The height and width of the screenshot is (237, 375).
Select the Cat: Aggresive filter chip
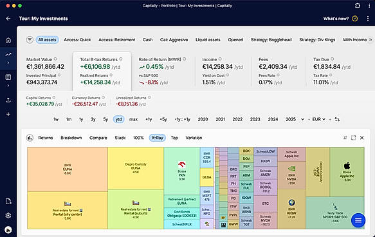click(x=174, y=40)
